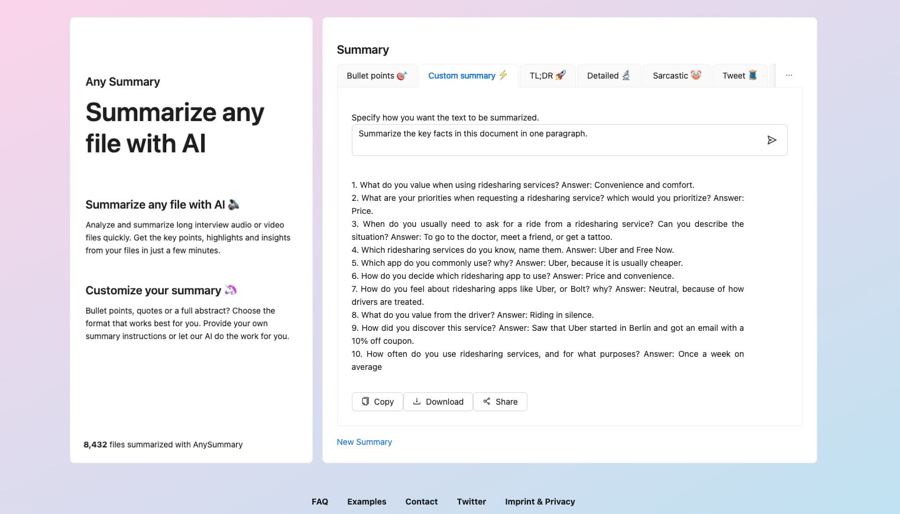The image size is (900, 514).
Task: Click the copy icon on the Copy button
Action: tap(365, 401)
